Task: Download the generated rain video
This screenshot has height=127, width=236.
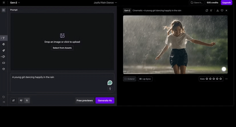Action: (217, 11)
